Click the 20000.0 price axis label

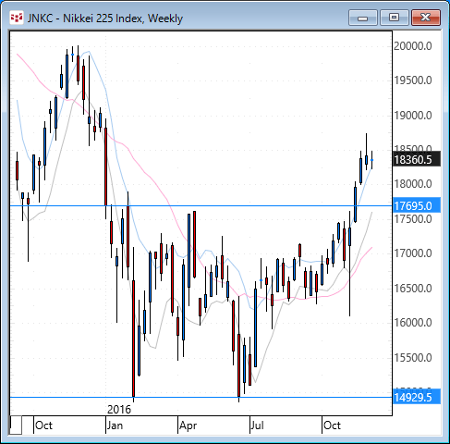point(413,46)
